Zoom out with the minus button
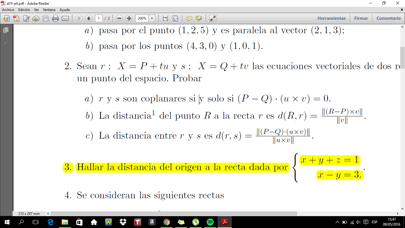 click(119, 18)
